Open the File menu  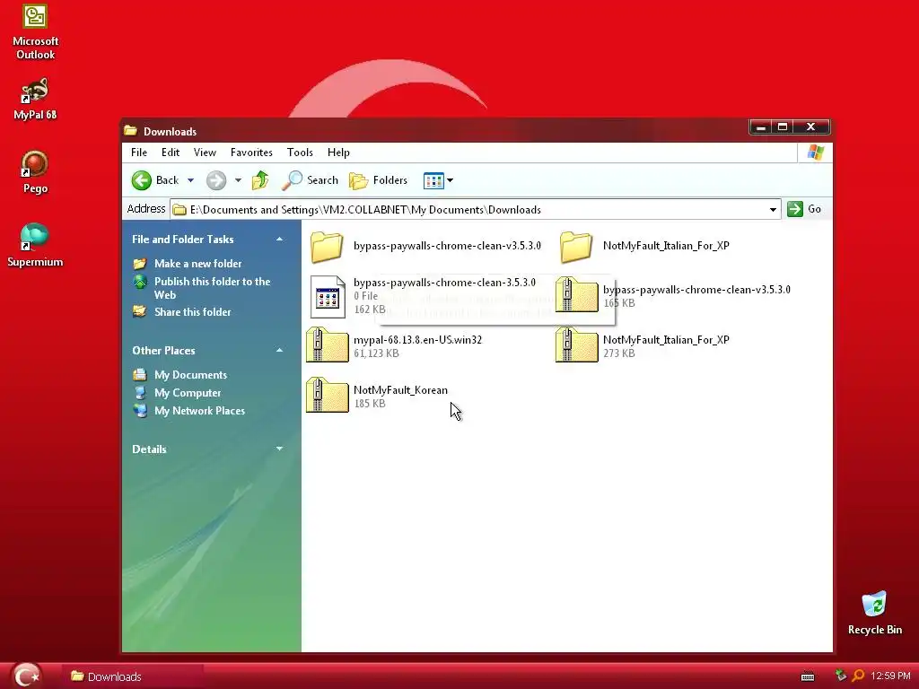(x=139, y=153)
